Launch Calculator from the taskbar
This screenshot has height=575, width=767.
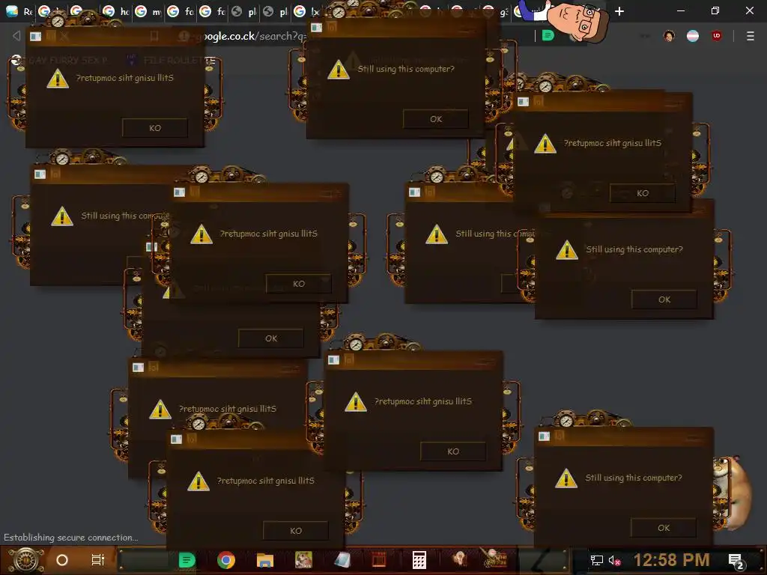[419, 560]
